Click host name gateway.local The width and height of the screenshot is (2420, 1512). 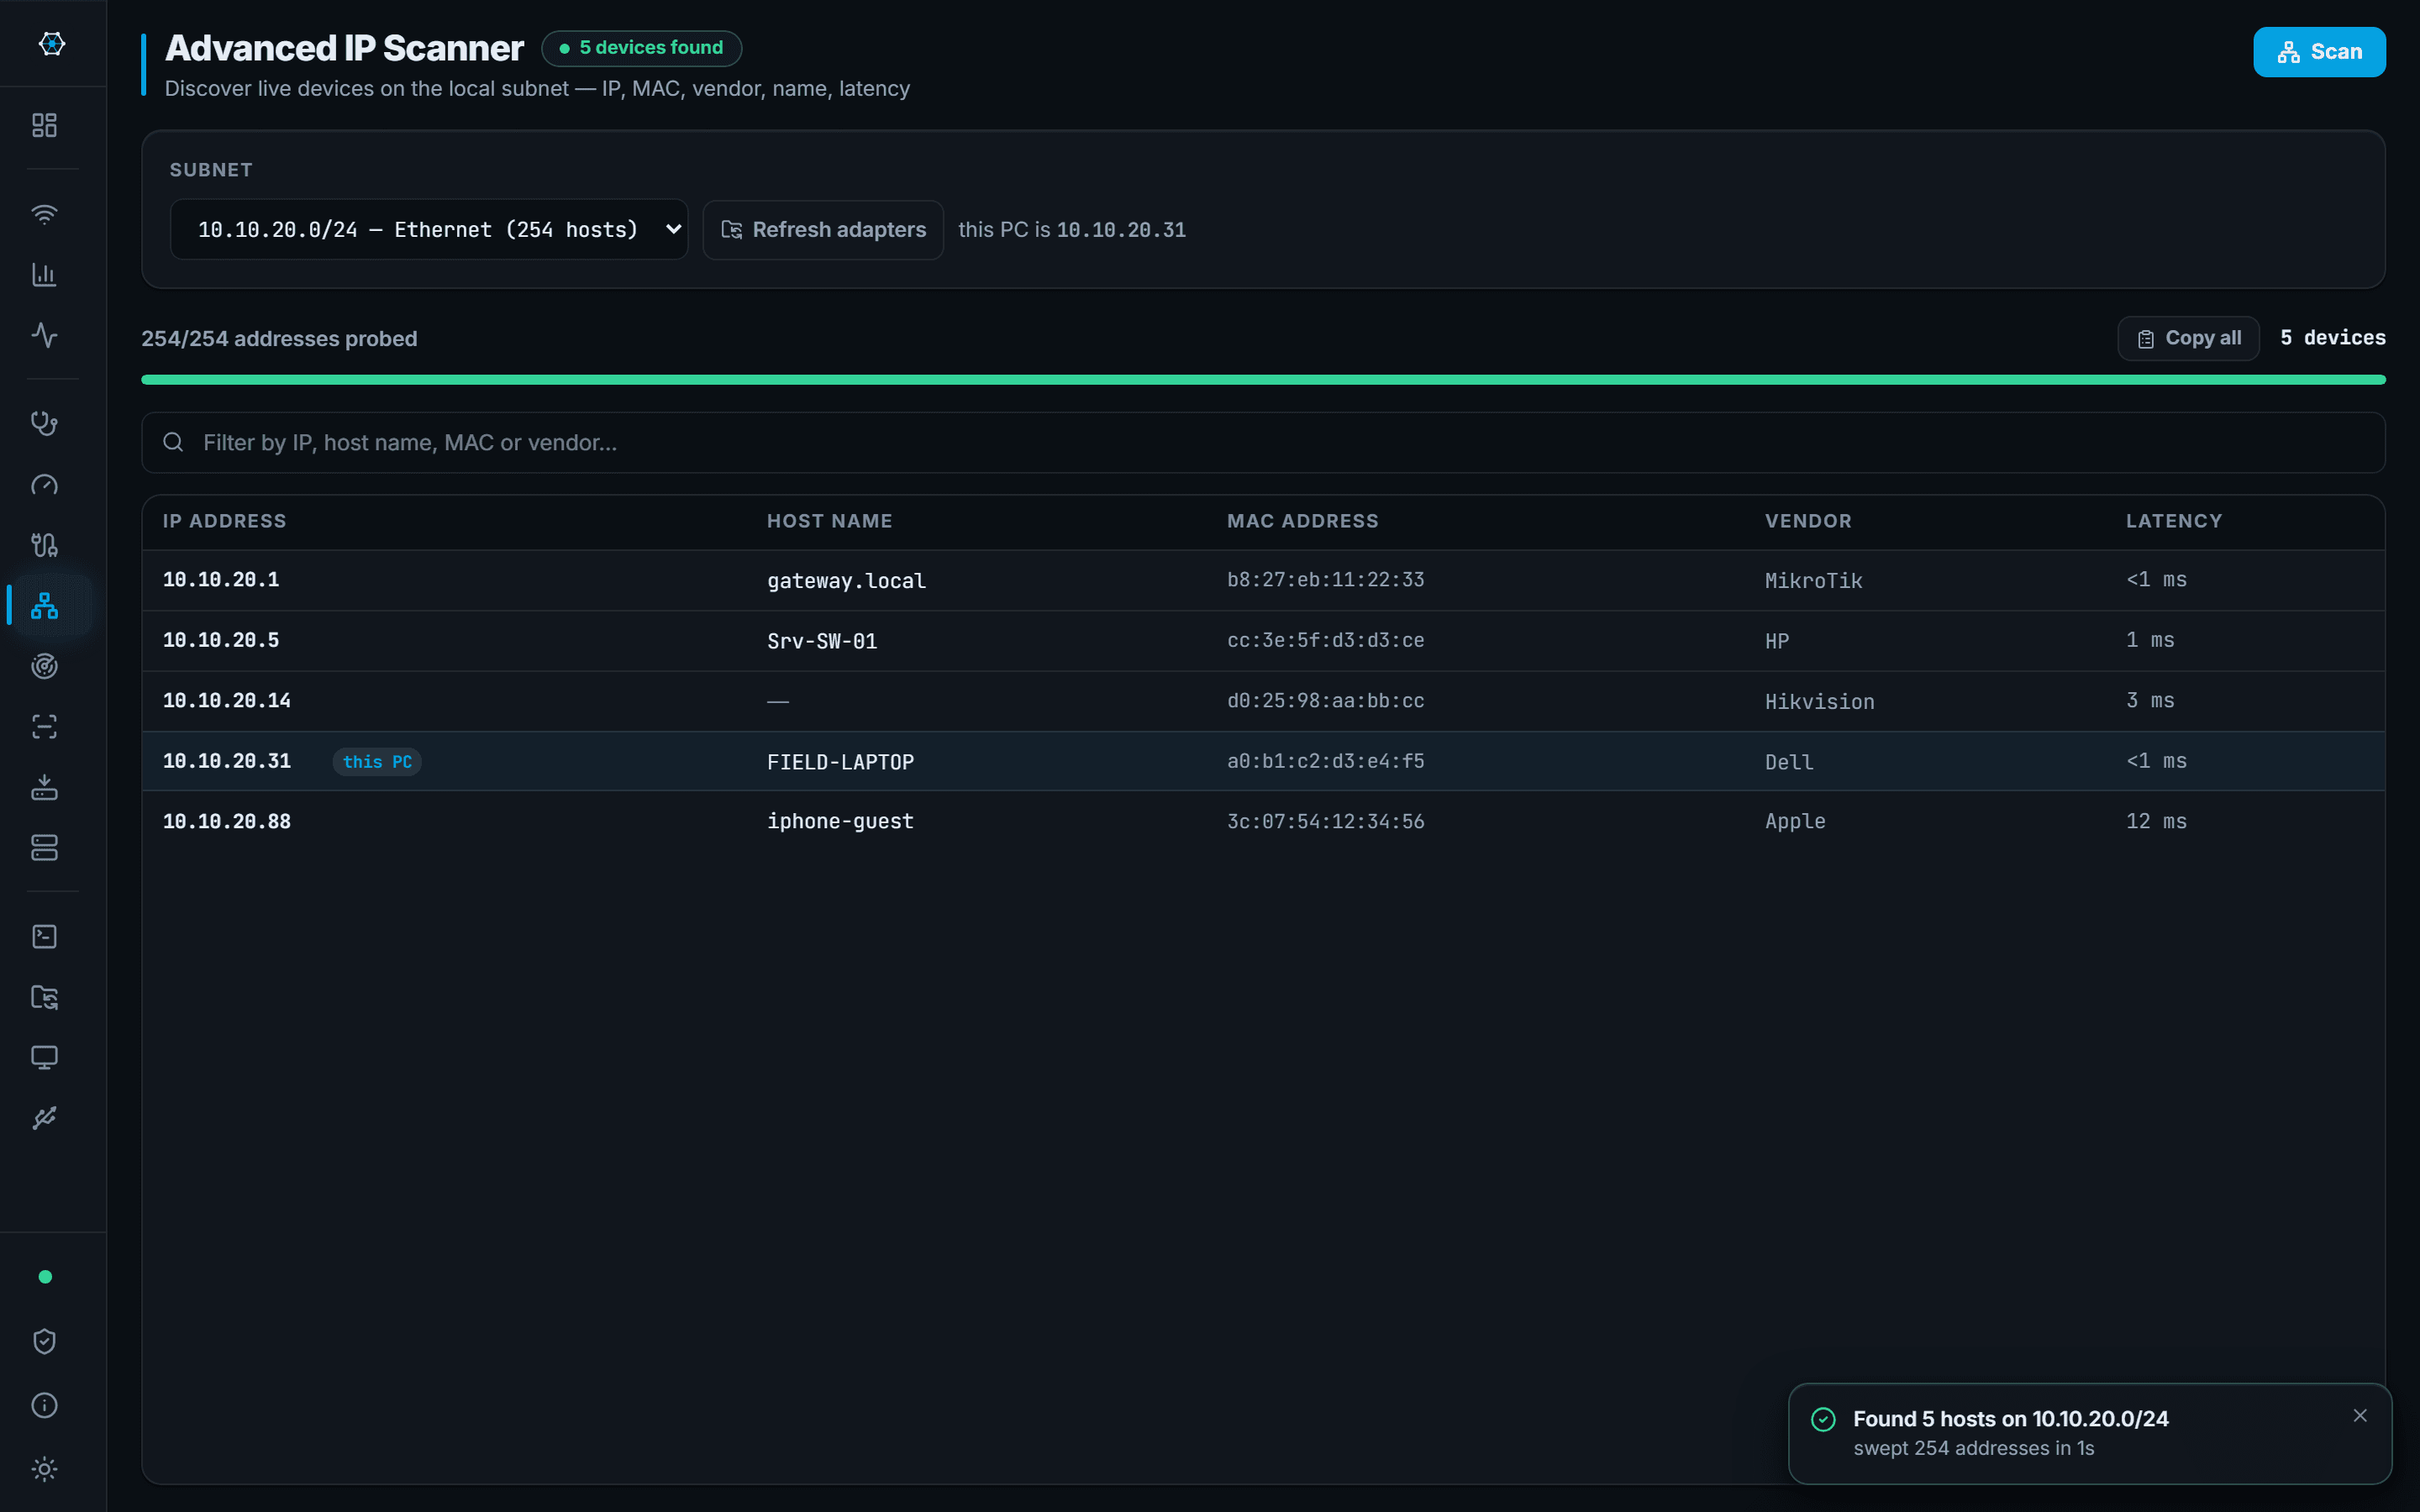point(846,581)
